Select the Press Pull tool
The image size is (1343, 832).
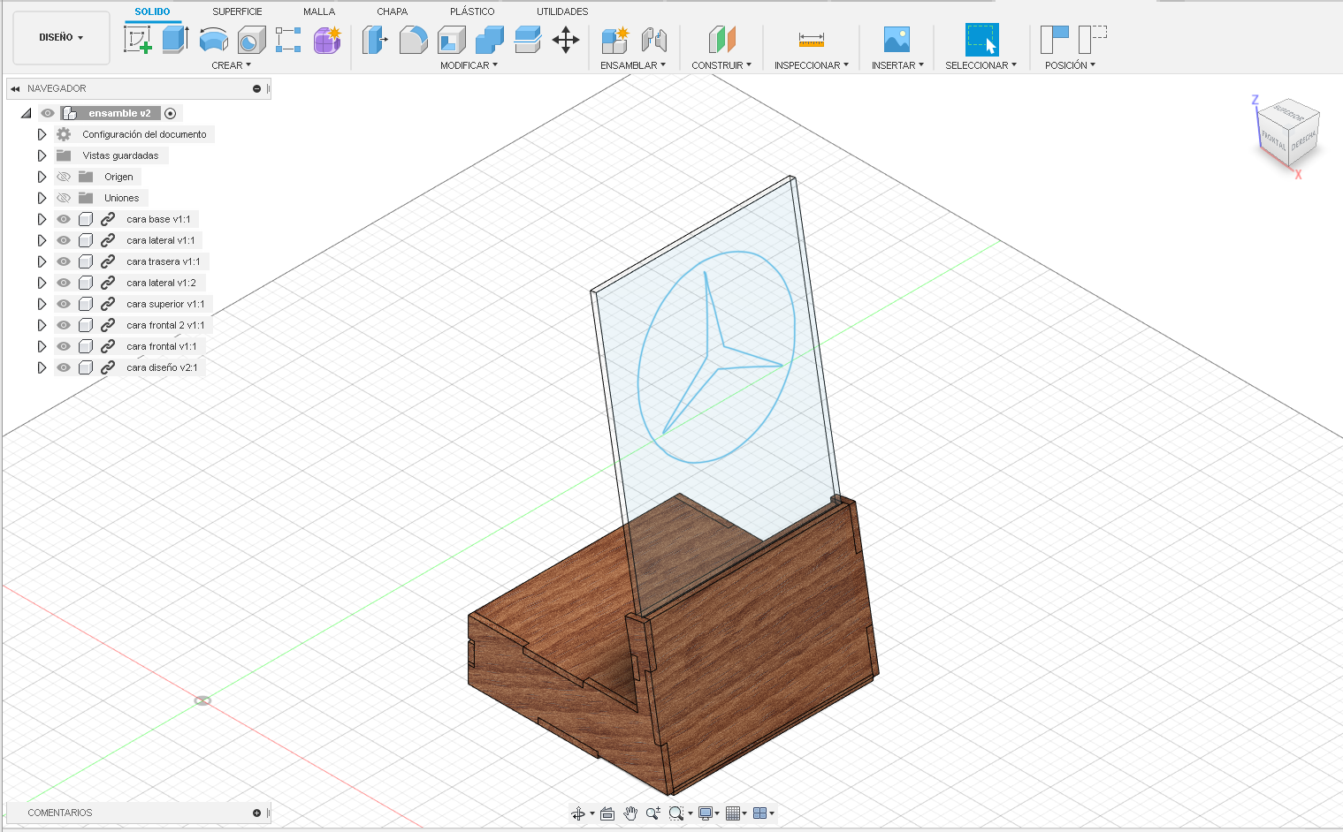375,39
